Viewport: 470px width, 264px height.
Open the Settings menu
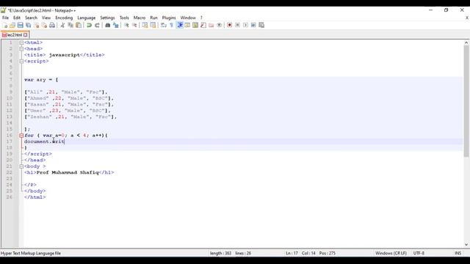tap(107, 18)
